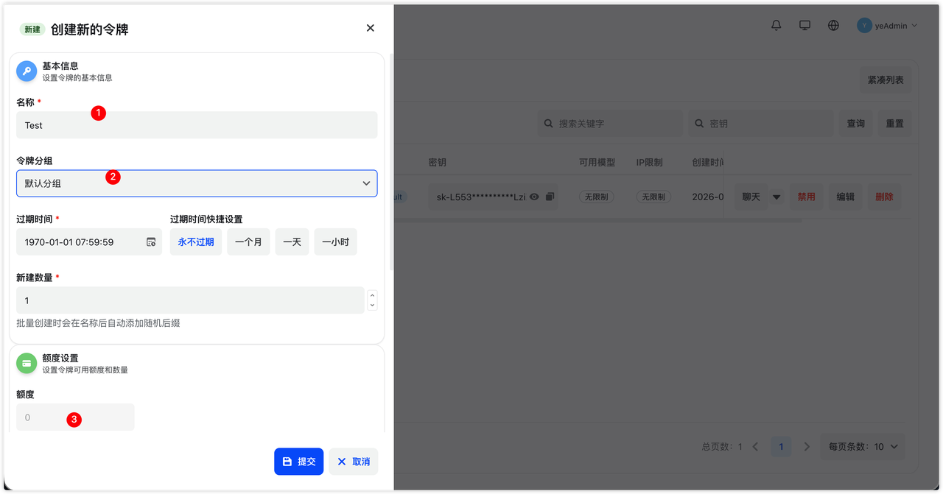Click the 过期时间 date field

(x=89, y=241)
